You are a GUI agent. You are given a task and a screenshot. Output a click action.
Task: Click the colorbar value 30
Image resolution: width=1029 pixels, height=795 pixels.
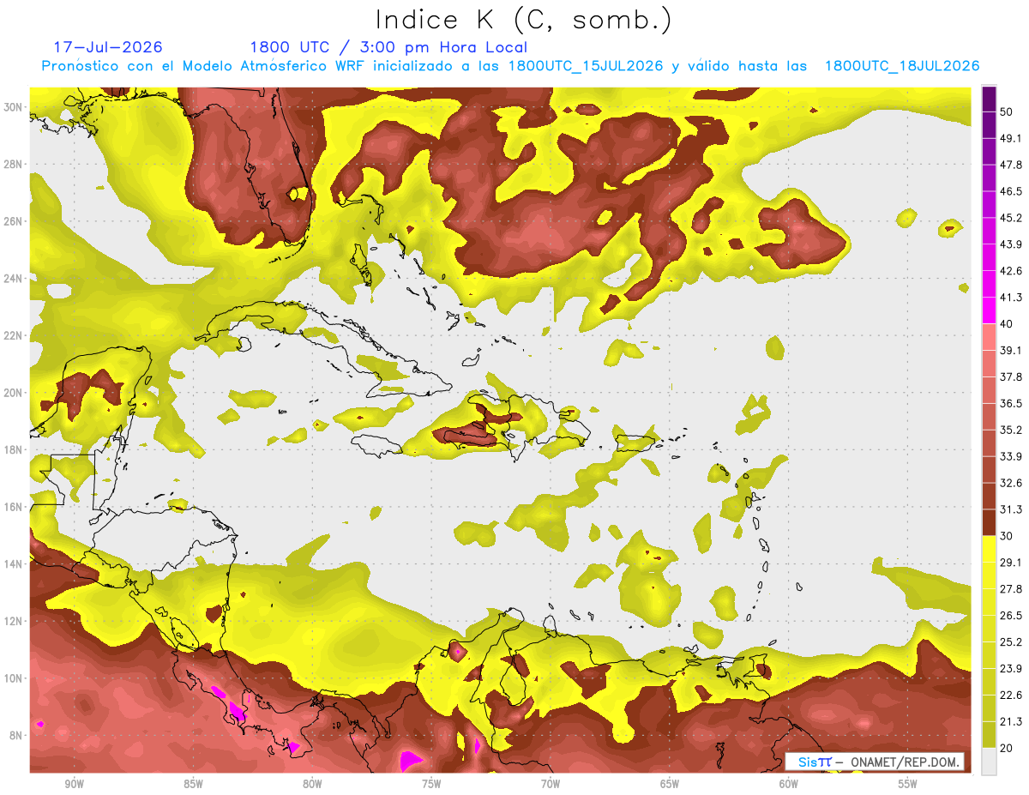[1007, 536]
